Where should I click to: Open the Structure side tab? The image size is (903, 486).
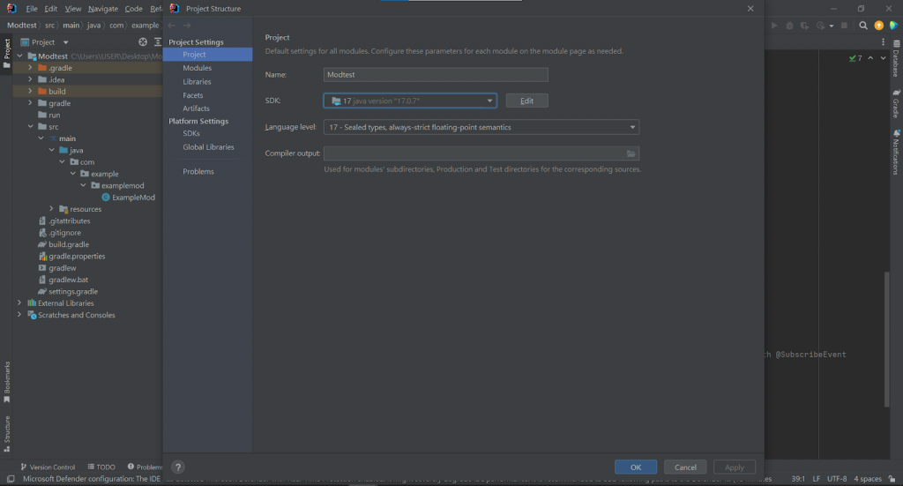6,434
